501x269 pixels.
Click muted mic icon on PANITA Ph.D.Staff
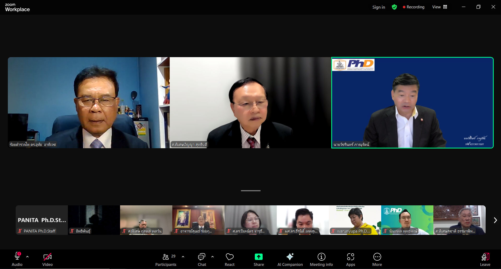[x=20, y=231]
